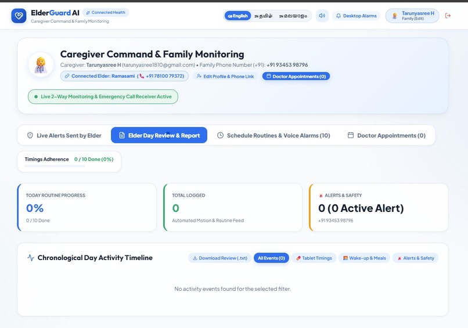Switch language to Malayalam
This screenshot has height=328, width=468.
tap(293, 16)
